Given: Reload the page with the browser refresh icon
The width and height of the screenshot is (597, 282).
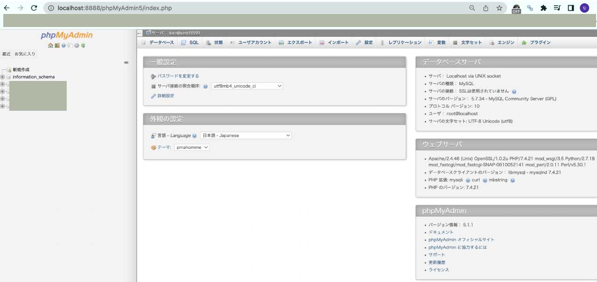Looking at the screenshot, I should [x=34, y=8].
